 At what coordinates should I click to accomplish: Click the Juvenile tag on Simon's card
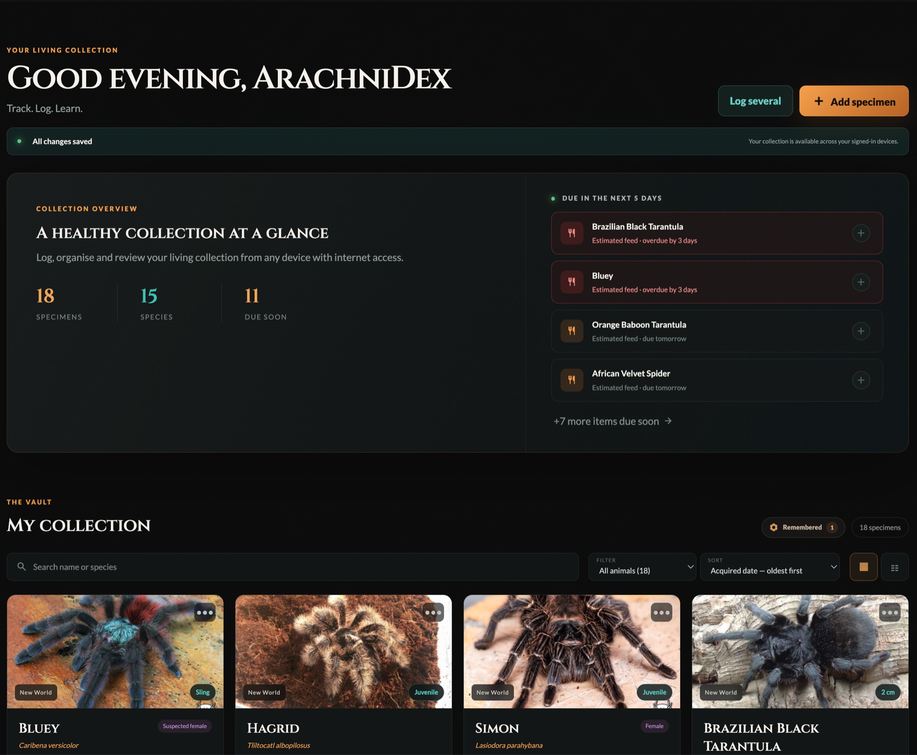pos(654,692)
